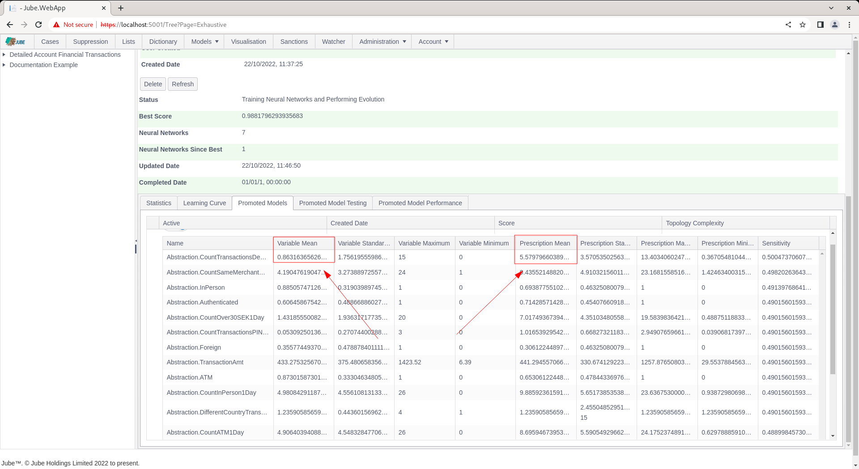Click TransactionAmt Variable Maximum 1423.52
The height and width of the screenshot is (469, 859).
(x=410, y=362)
